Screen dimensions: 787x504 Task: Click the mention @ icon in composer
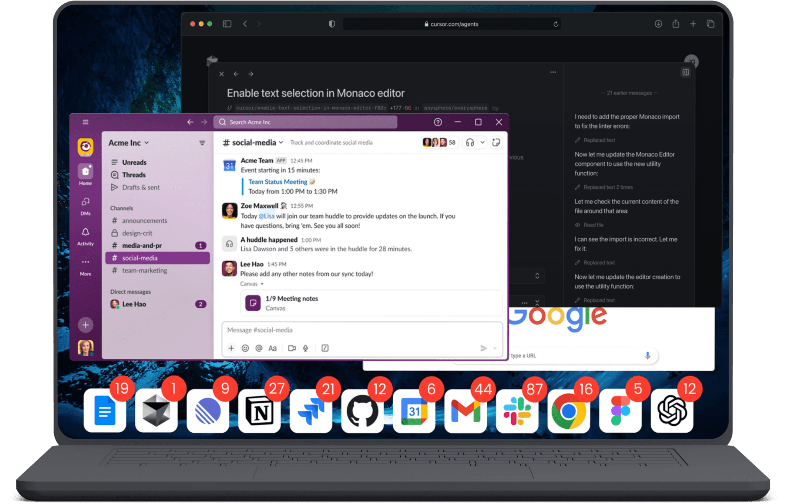coord(259,348)
